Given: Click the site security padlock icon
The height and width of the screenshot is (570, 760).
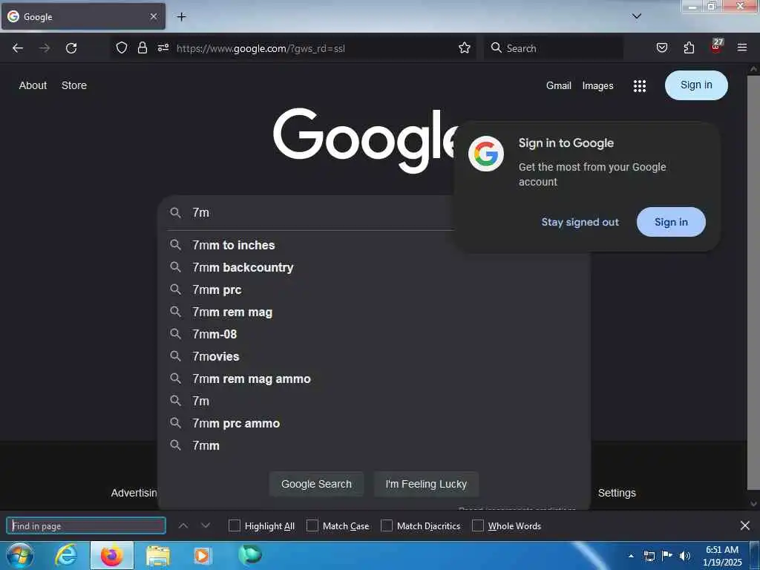Looking at the screenshot, I should 142,47.
